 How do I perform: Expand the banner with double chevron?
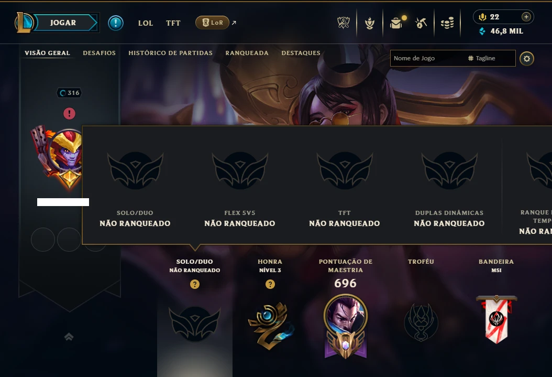(x=69, y=337)
